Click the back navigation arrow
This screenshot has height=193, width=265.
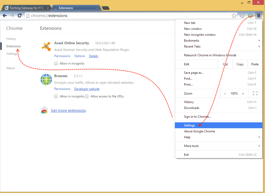tap(5, 16)
